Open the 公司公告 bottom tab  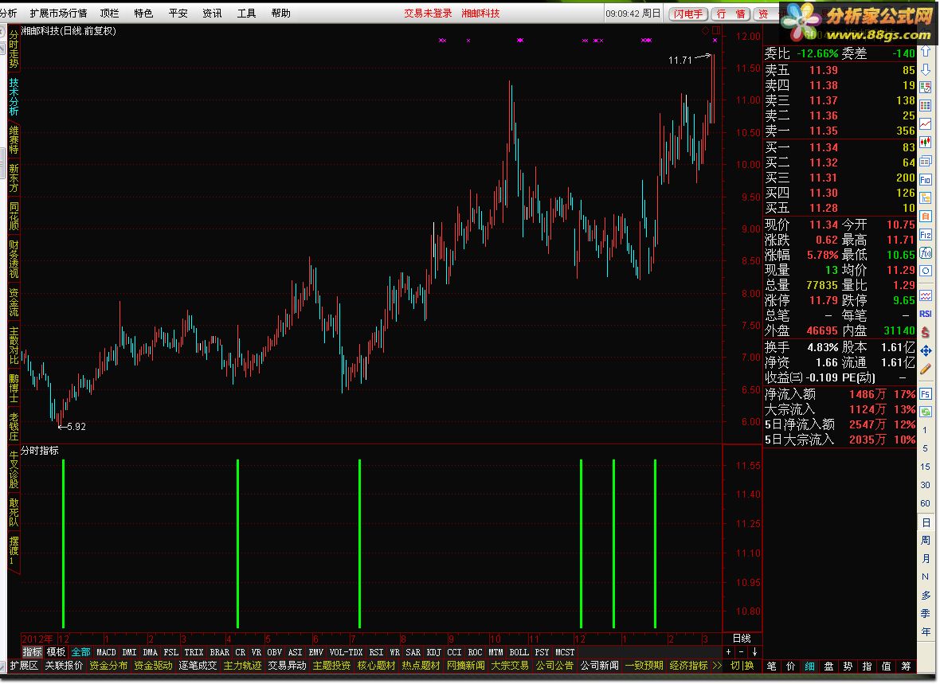(554, 666)
